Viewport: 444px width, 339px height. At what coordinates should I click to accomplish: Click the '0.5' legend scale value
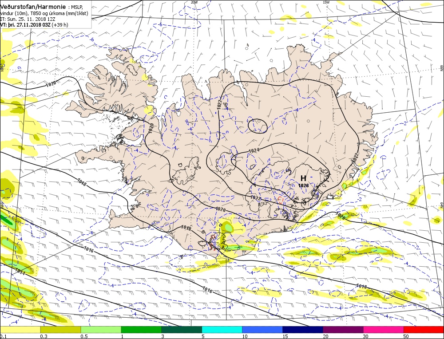click(84, 336)
